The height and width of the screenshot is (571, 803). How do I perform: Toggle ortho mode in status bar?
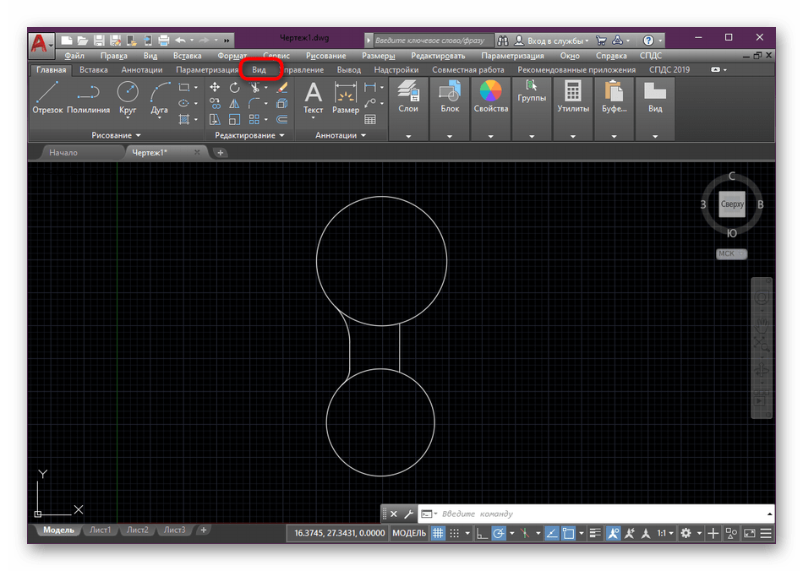480,533
